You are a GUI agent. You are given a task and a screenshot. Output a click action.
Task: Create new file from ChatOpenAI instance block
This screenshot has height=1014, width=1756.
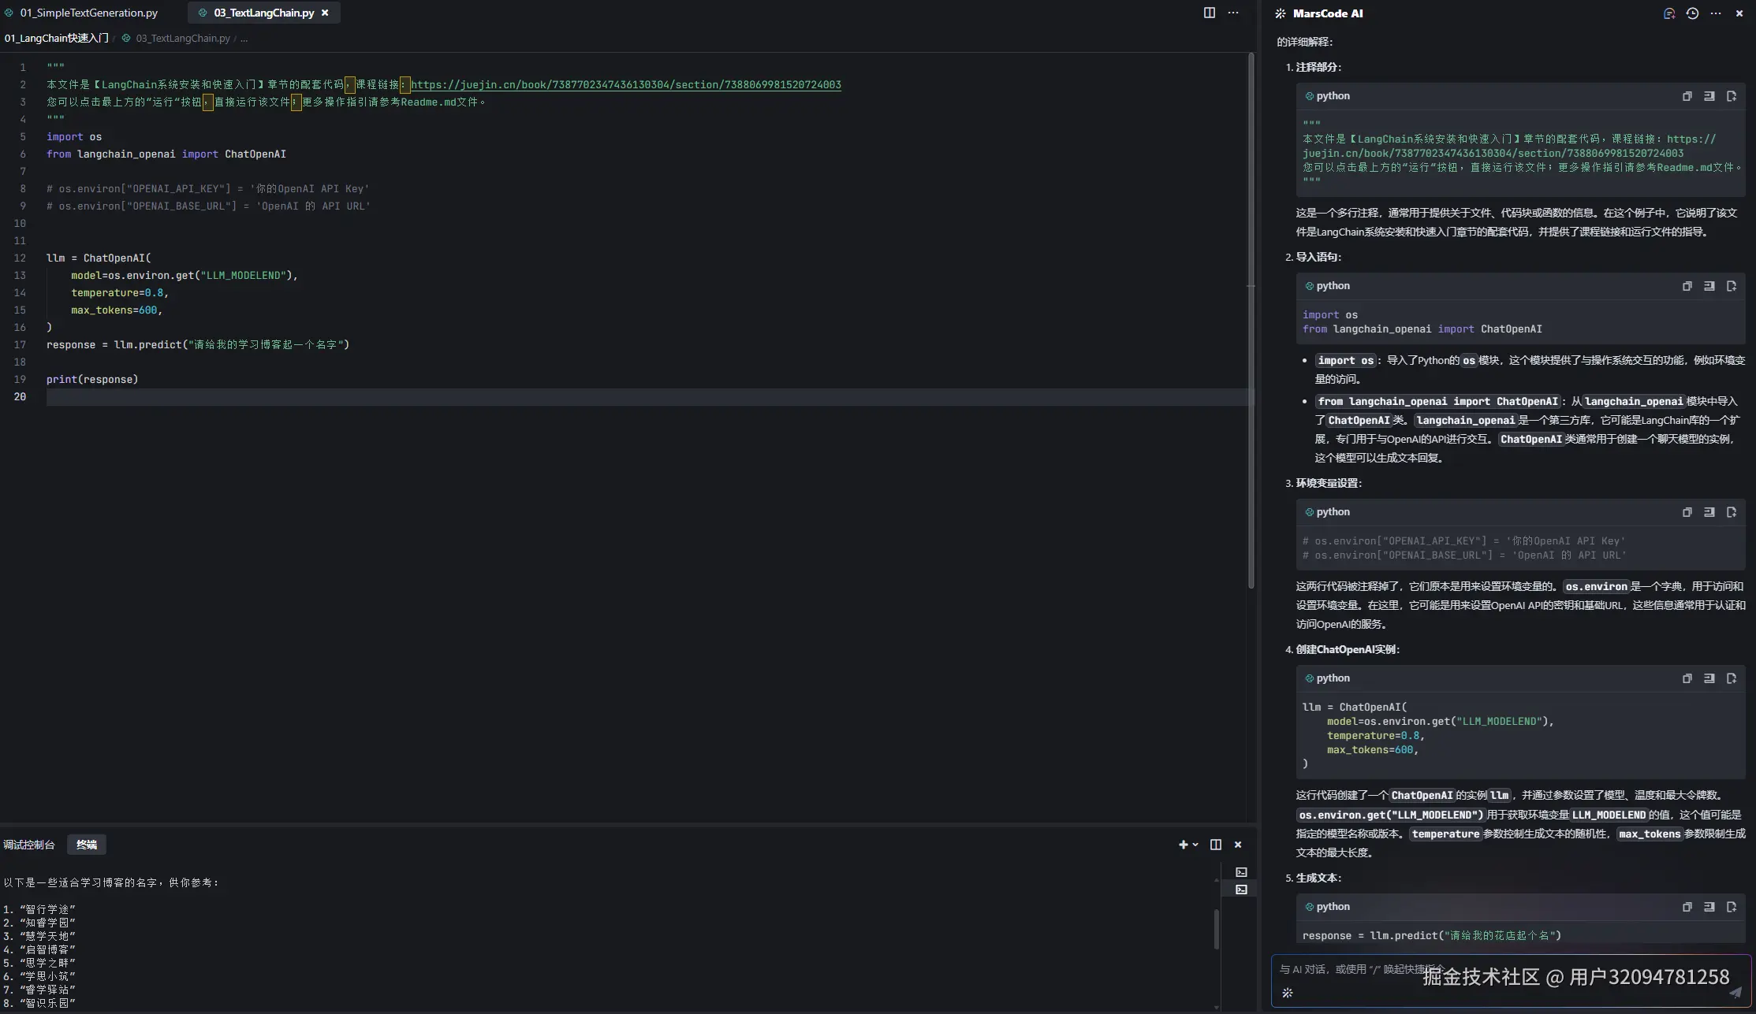coord(1731,678)
